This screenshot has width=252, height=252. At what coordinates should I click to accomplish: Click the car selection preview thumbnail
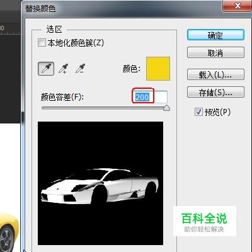coord(100,183)
